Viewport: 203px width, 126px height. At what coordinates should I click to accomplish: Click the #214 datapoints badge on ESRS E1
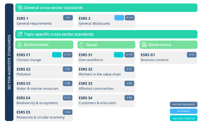[67, 55]
